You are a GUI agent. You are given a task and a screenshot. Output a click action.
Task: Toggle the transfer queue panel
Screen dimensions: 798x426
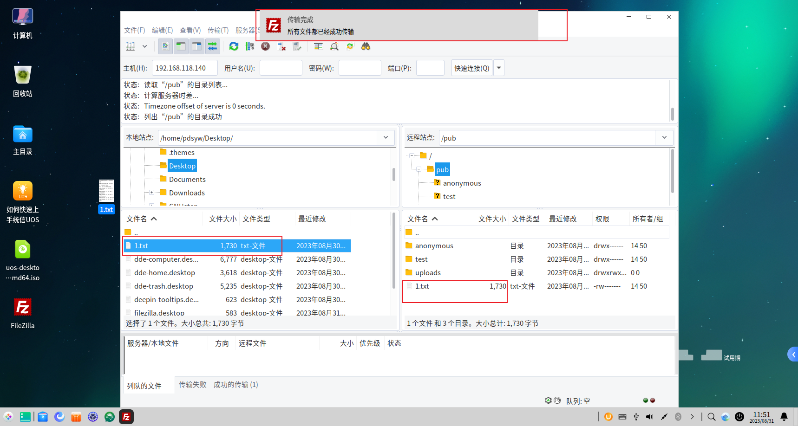tap(212, 46)
